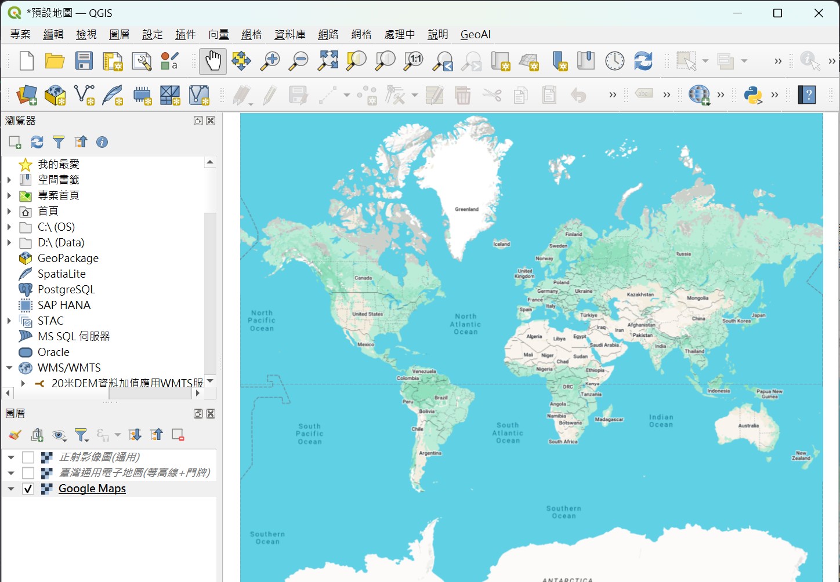Select the PostgreSQL browser item
This screenshot has width=840, height=582.
(66, 289)
